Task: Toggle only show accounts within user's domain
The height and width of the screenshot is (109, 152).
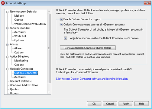Action: click(x=65, y=38)
